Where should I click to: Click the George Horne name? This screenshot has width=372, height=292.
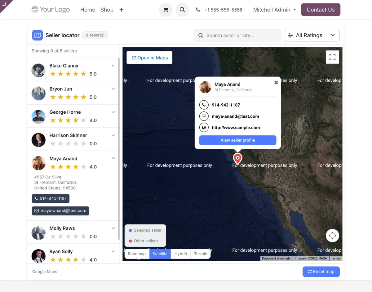click(65, 112)
